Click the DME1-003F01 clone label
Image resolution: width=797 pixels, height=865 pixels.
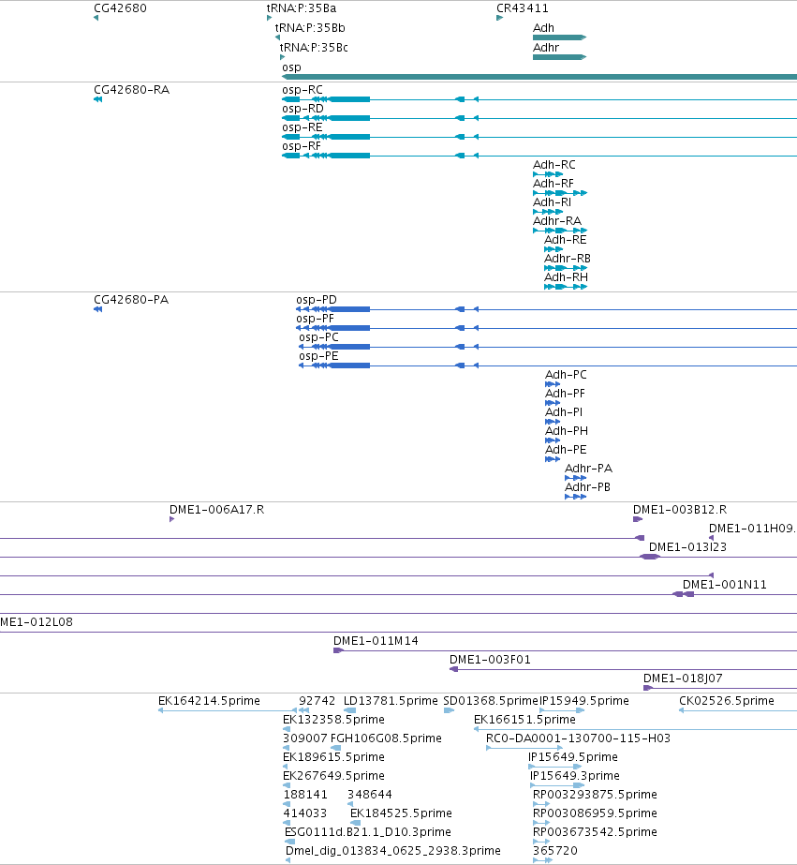(490, 661)
